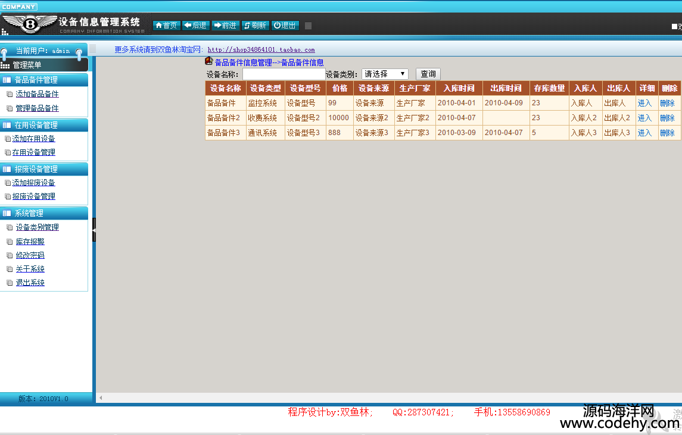Collapse the 备品备件管理 menu section
The width and height of the screenshot is (682, 435).
(44, 80)
